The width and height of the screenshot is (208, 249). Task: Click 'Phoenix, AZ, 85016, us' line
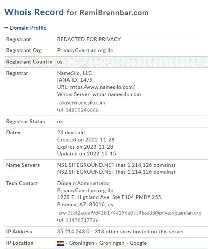85,205
